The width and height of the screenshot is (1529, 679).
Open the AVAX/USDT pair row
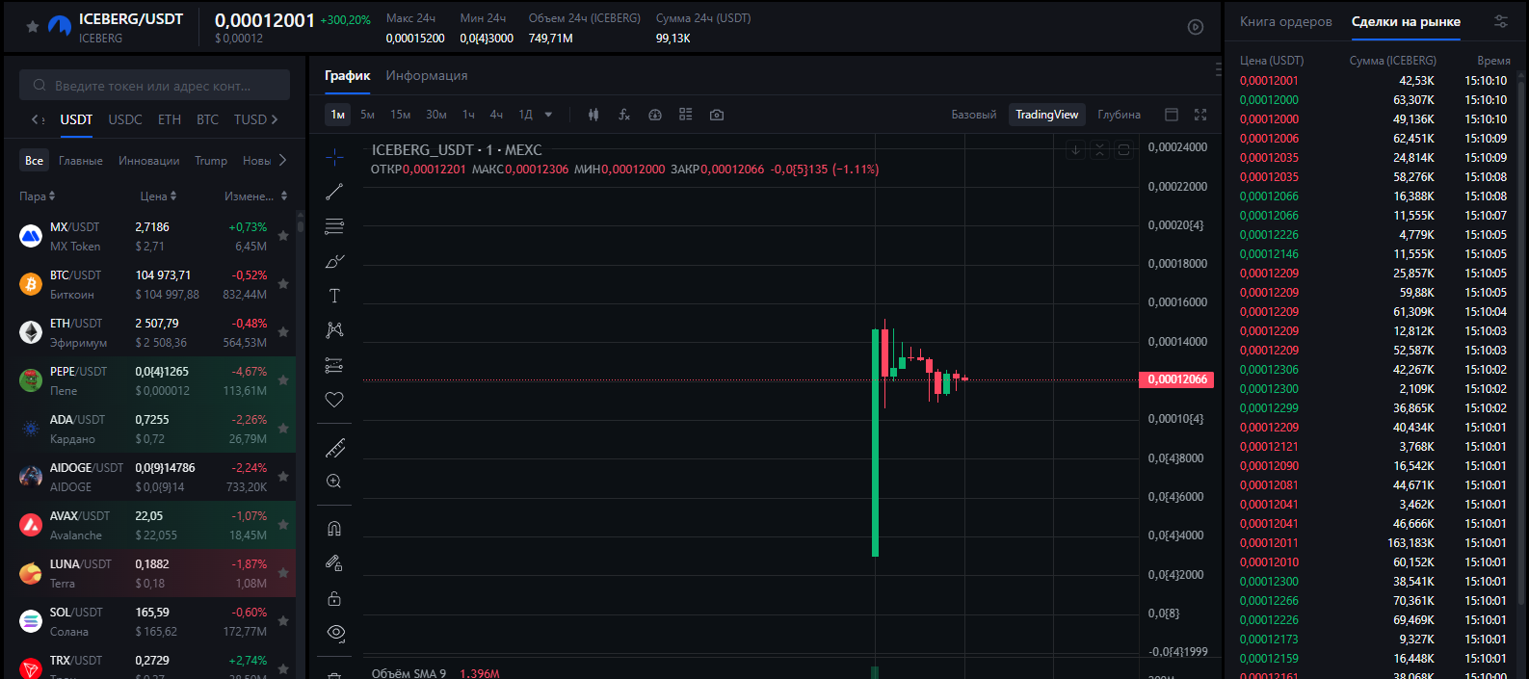pos(150,525)
